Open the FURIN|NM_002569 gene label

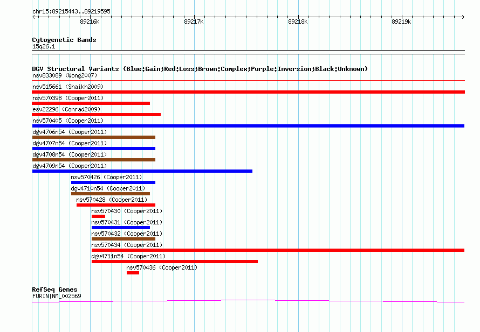point(57,296)
